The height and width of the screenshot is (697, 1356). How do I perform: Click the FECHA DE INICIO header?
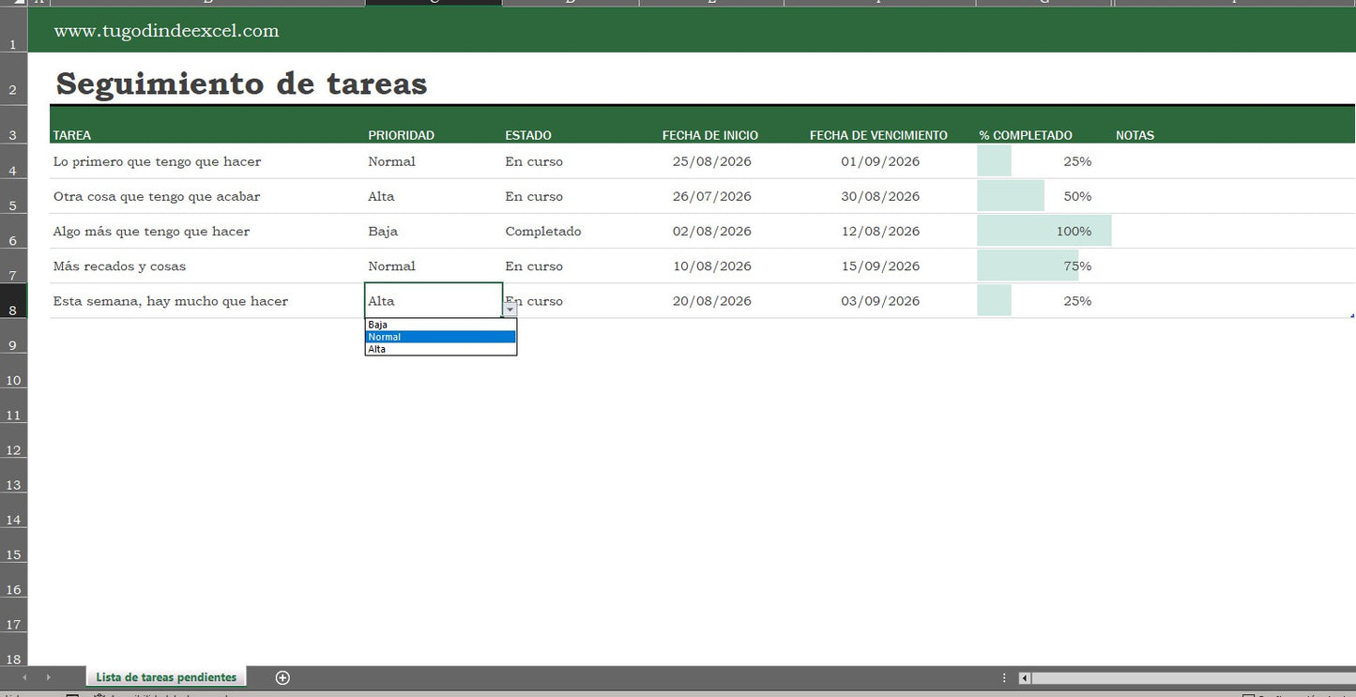[x=710, y=135]
